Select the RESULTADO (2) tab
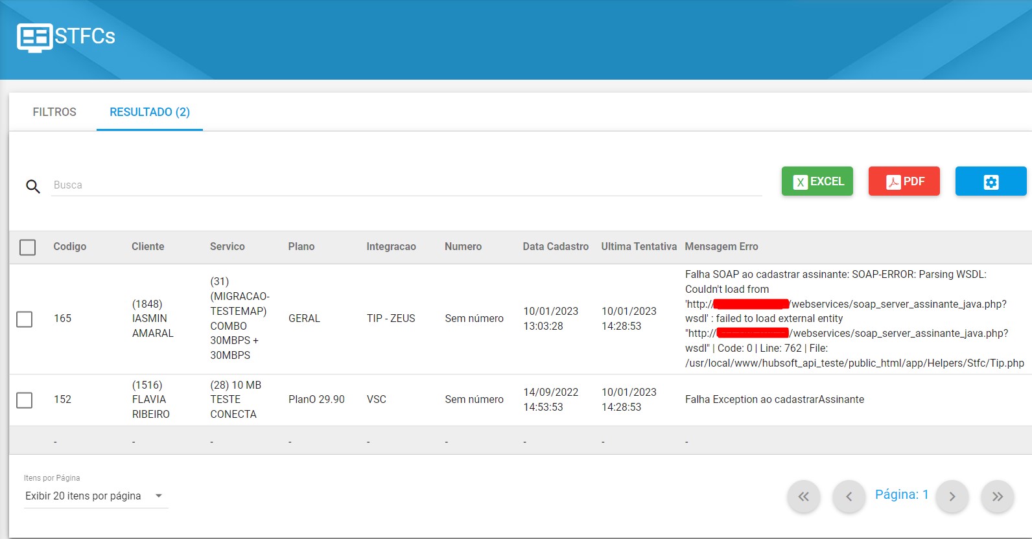Viewport: 1032px width, 539px height. coord(150,112)
